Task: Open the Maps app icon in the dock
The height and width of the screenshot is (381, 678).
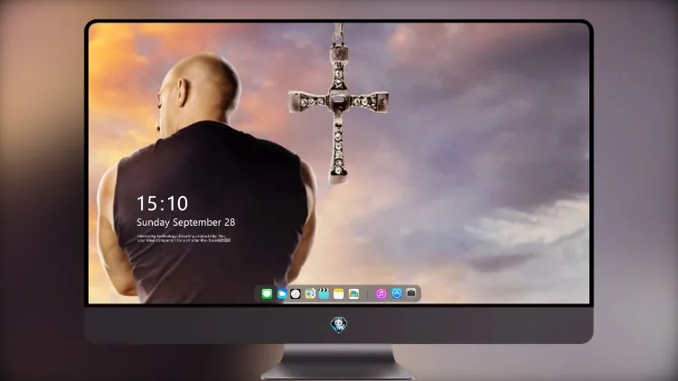Action: coord(309,293)
